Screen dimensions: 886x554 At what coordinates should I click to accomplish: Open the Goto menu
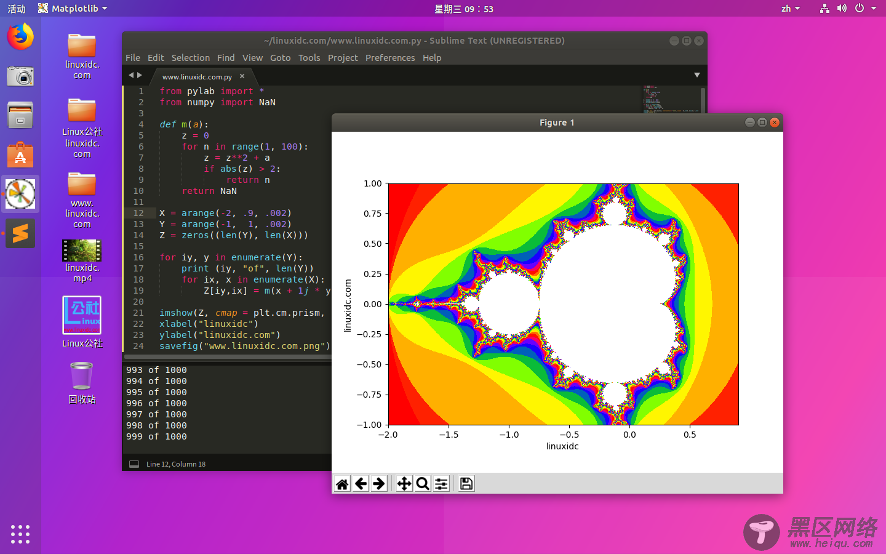(x=281, y=58)
